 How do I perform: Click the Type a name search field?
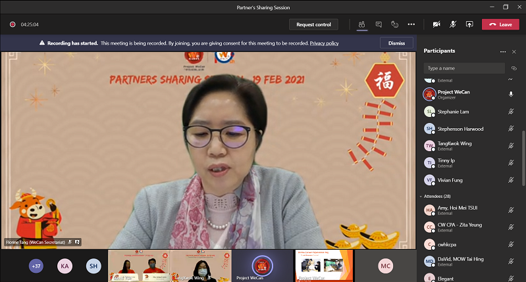(x=464, y=68)
